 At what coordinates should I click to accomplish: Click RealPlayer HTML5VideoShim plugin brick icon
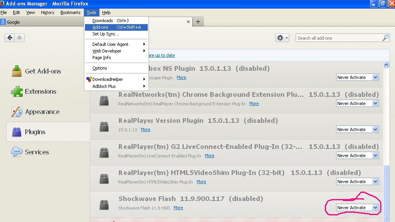[104, 178]
